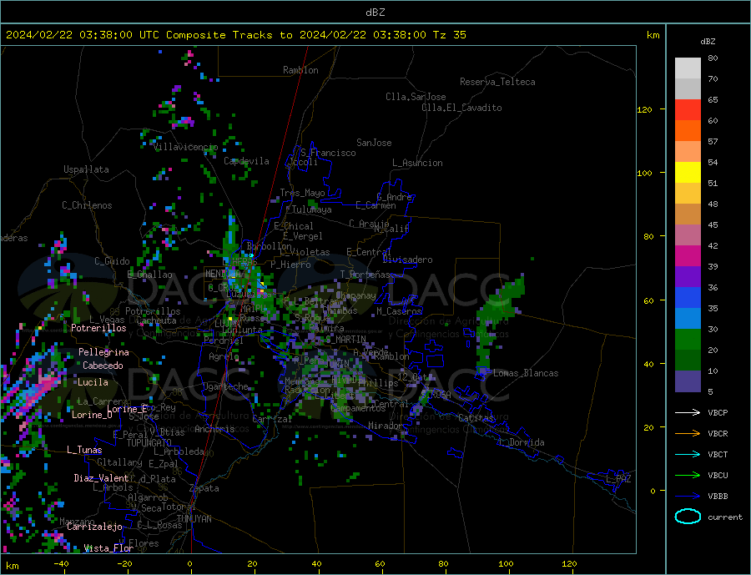Click the 'C_Chilenos' map label
The width and height of the screenshot is (751, 575).
(87, 205)
